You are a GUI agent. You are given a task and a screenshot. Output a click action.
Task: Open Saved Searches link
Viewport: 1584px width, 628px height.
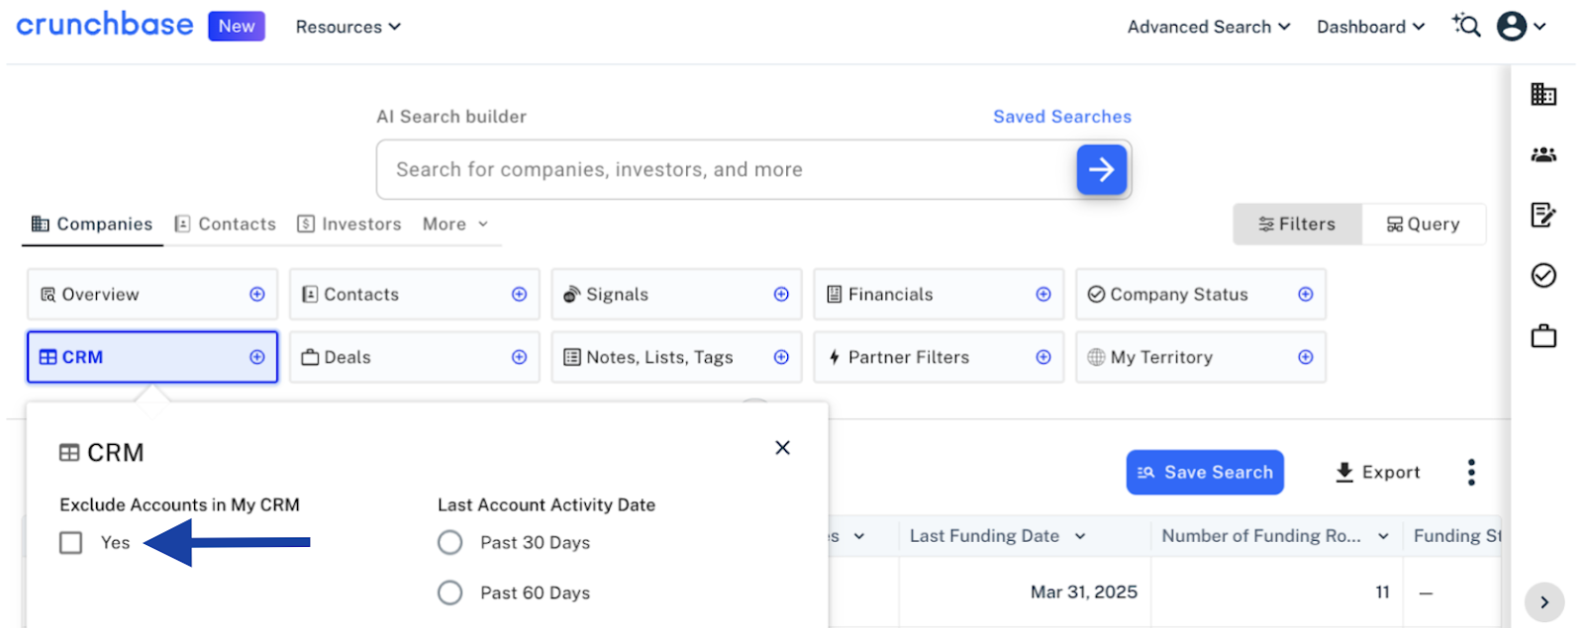click(x=1062, y=117)
